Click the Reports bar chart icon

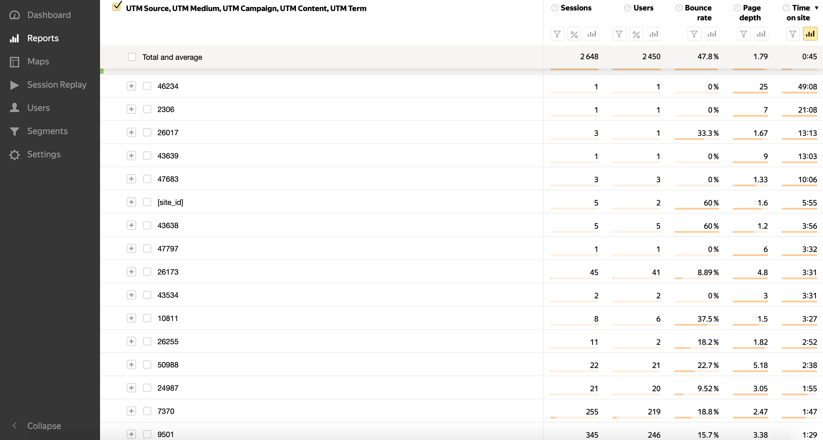14,38
